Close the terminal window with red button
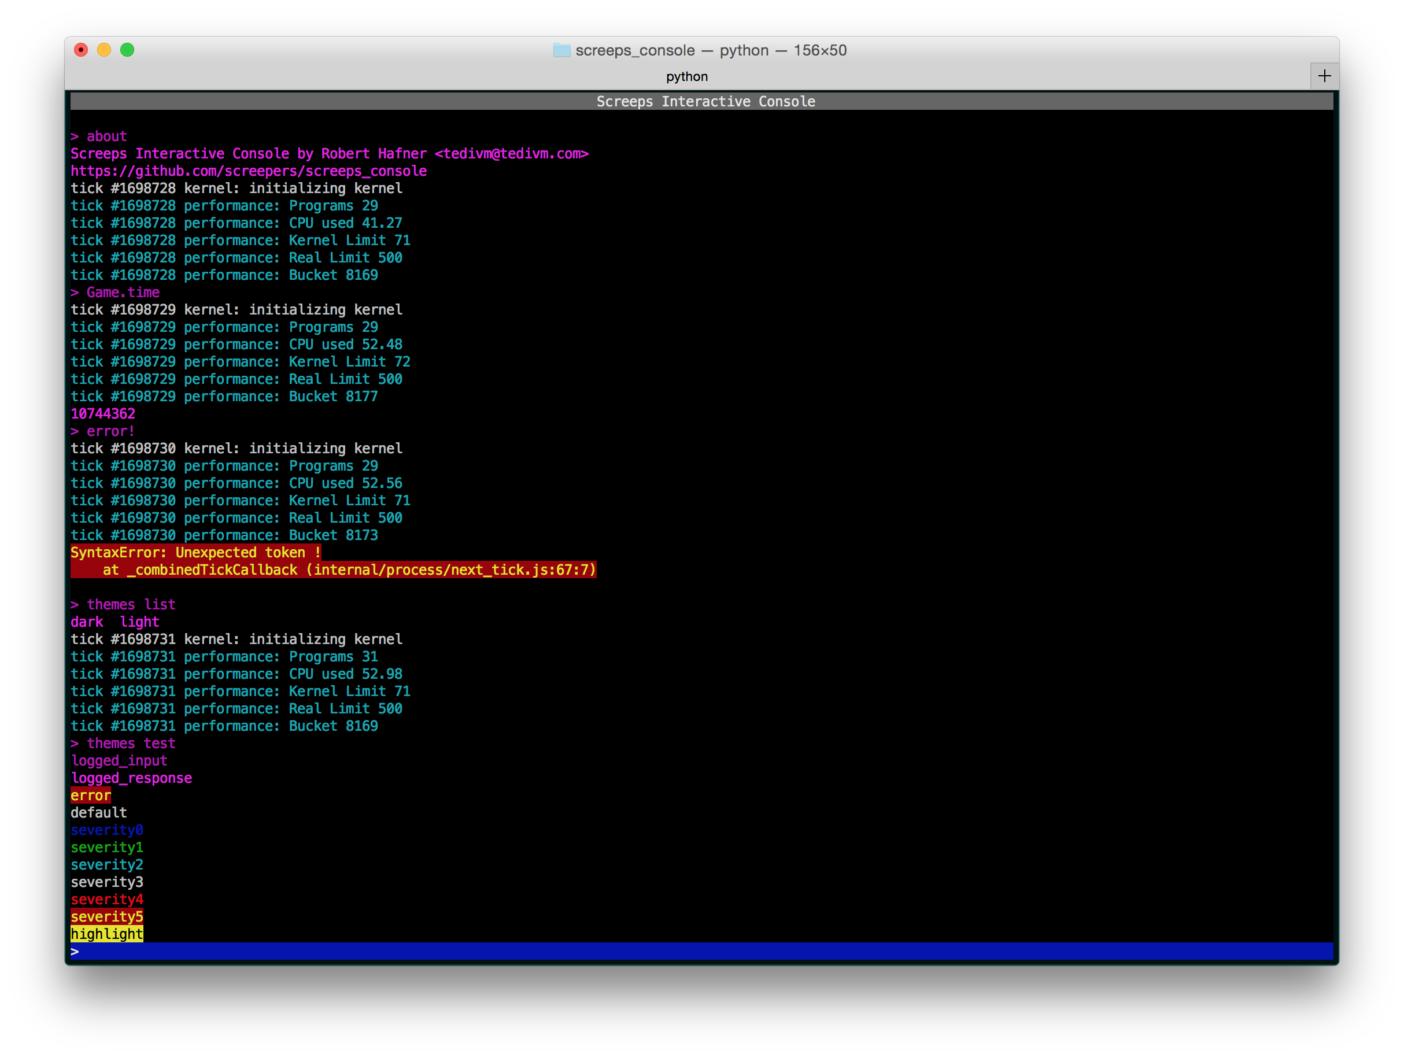Image resolution: width=1404 pixels, height=1058 pixels. tap(80, 50)
